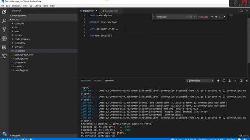Expand the node_modules folder
The image size is (250, 140).
click(x=43, y=39)
